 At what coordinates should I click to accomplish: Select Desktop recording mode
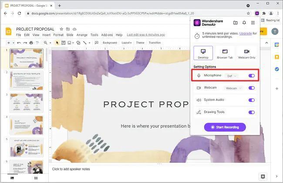coord(203,53)
